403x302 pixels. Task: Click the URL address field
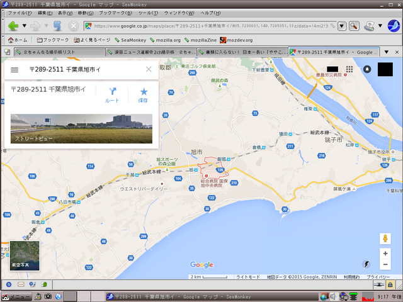[210, 26]
